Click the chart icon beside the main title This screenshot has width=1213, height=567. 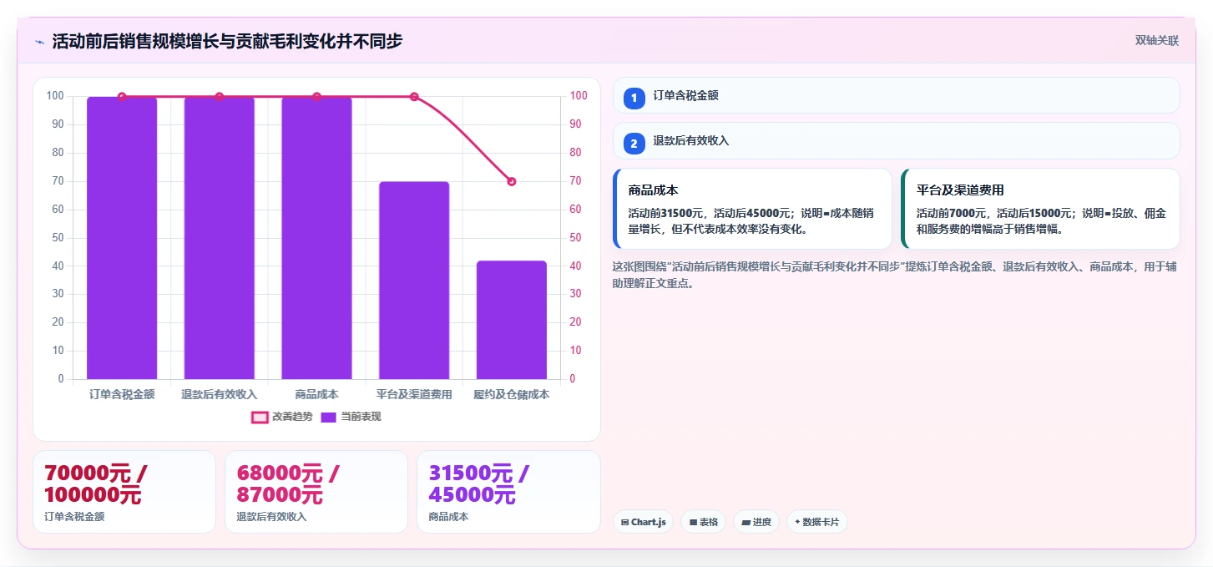click(39, 41)
